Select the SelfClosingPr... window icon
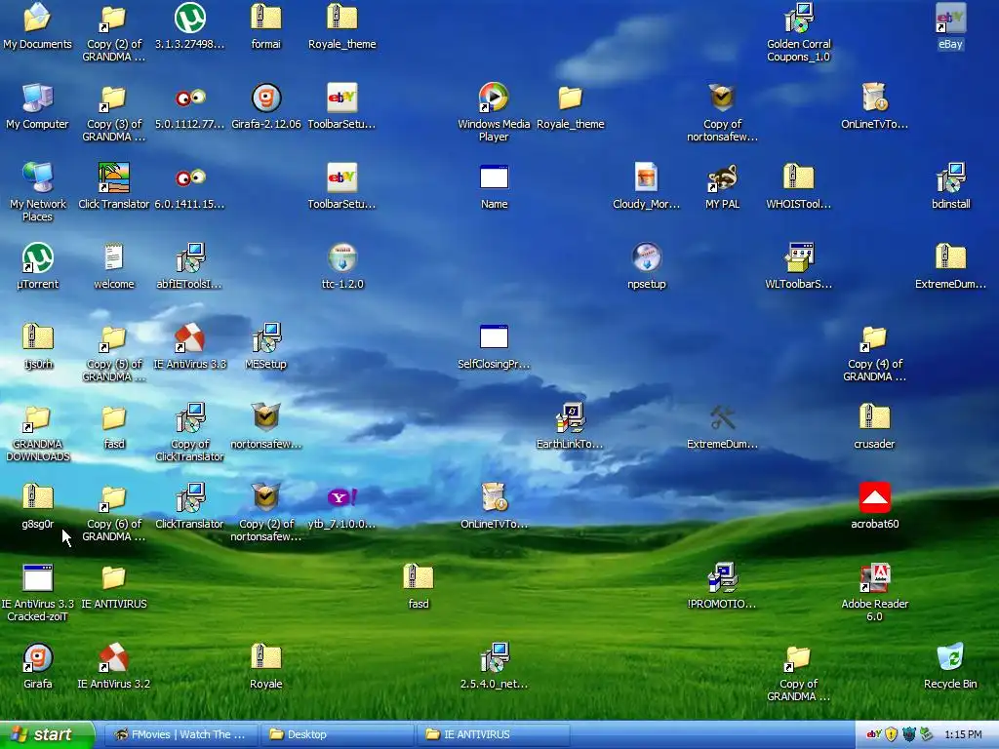This screenshot has height=749, width=999. (494, 337)
